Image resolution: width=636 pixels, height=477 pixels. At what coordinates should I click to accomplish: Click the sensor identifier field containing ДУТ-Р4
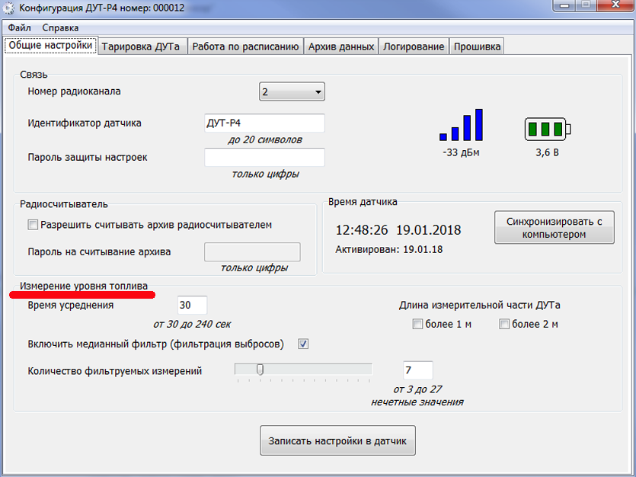264,123
